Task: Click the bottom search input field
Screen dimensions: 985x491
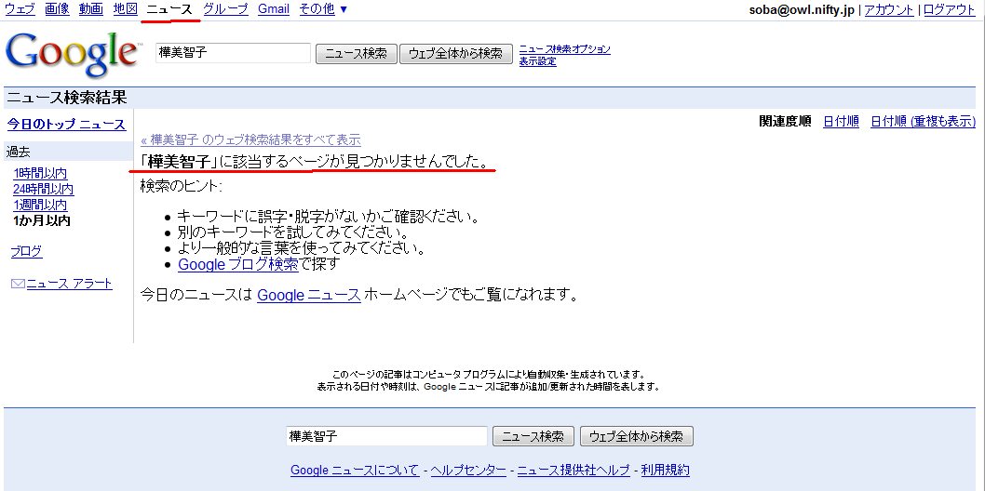Action: point(386,436)
